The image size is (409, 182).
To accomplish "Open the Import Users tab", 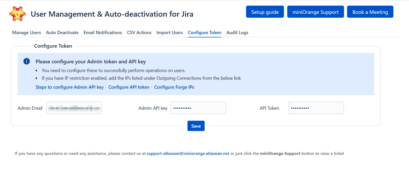I will pos(170,33).
